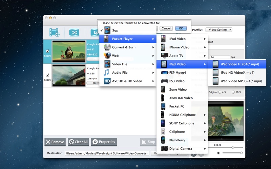This screenshot has height=169, width=271.
Task: Expand the Web submenu arrow
Action: [x=153, y=56]
